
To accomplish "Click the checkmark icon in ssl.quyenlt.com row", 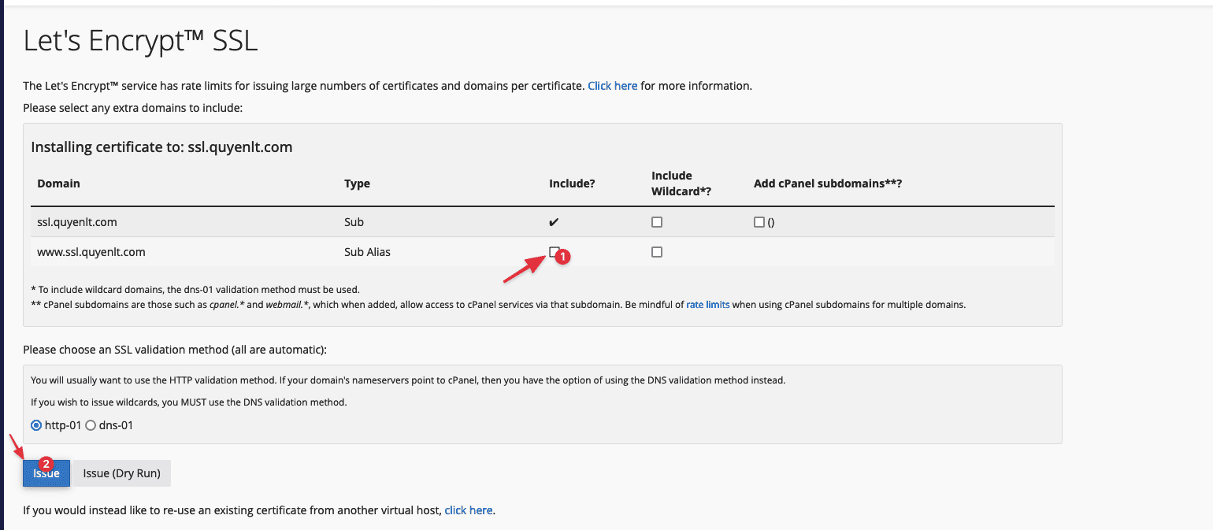I will pyautogui.click(x=555, y=222).
